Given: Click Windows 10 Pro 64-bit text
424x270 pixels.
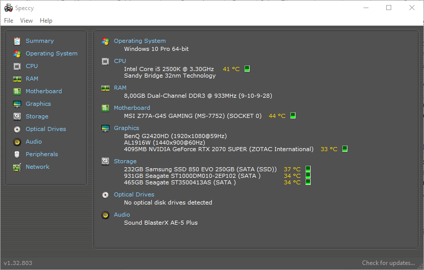Looking at the screenshot, I should pos(156,49).
